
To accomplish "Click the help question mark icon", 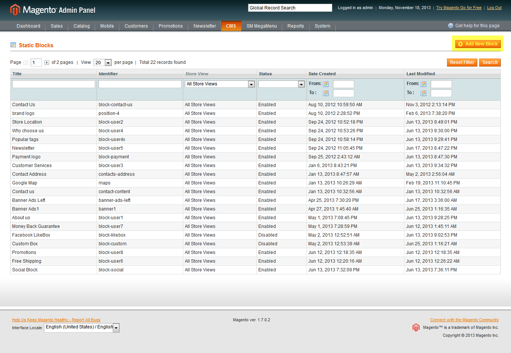I will (x=451, y=26).
